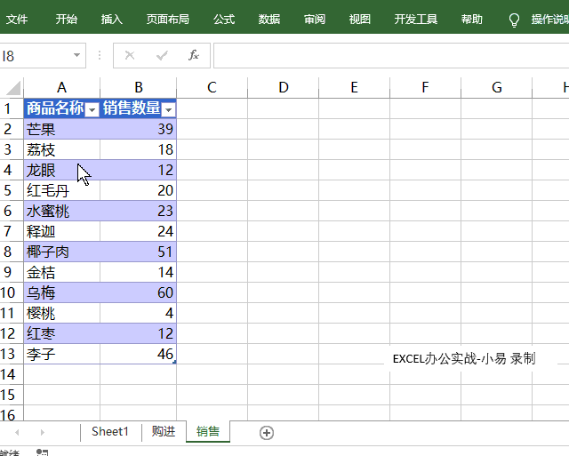
Task: Click the cell containing 水蜜桃
Action: tap(61, 211)
